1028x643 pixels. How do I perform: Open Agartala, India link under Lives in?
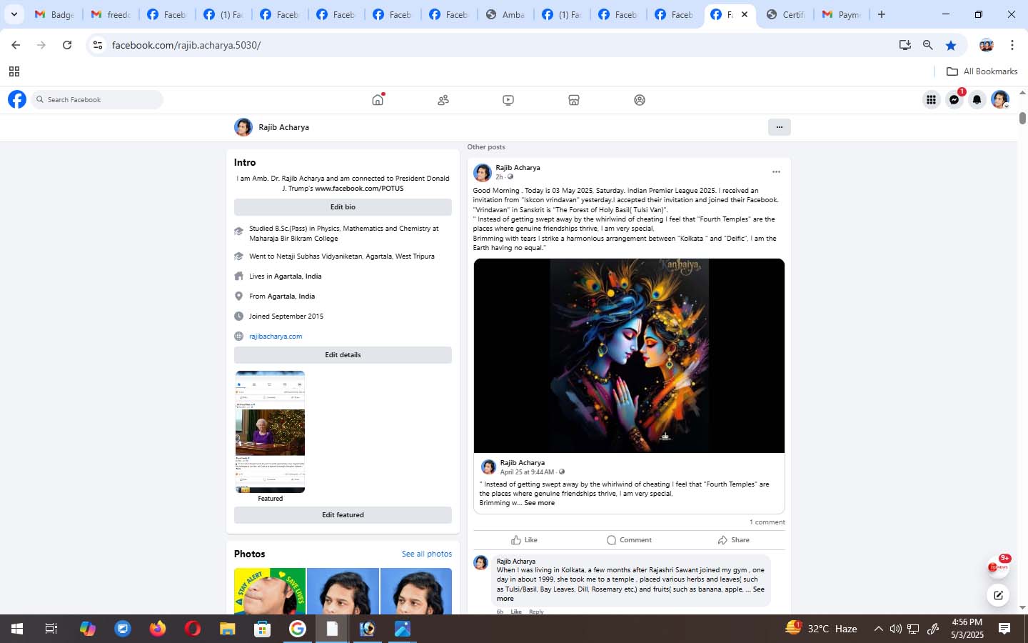pos(298,276)
